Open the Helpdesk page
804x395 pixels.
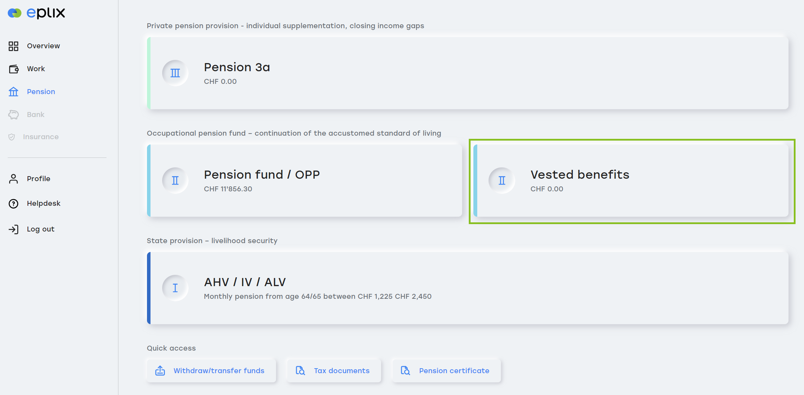pos(44,204)
